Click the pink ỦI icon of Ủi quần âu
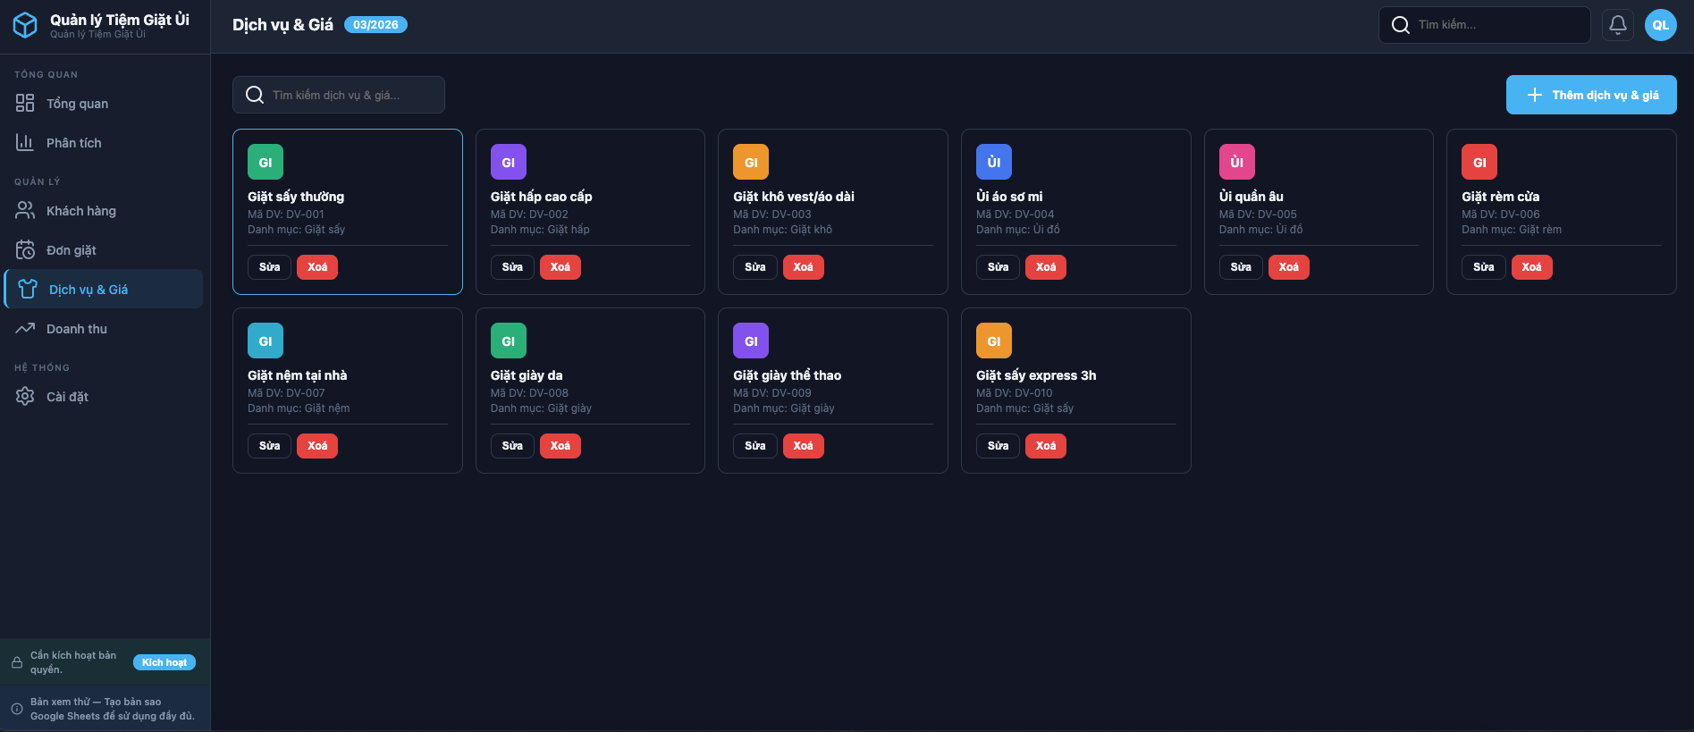This screenshot has height=732, width=1694. 1236,163
